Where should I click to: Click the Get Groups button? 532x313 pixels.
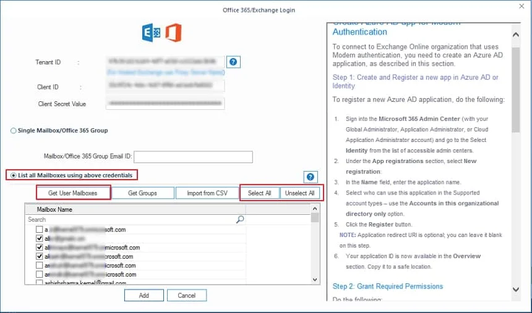pos(142,193)
